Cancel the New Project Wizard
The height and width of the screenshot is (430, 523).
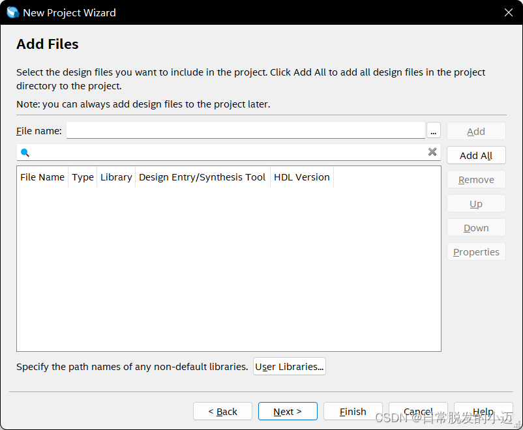click(418, 411)
